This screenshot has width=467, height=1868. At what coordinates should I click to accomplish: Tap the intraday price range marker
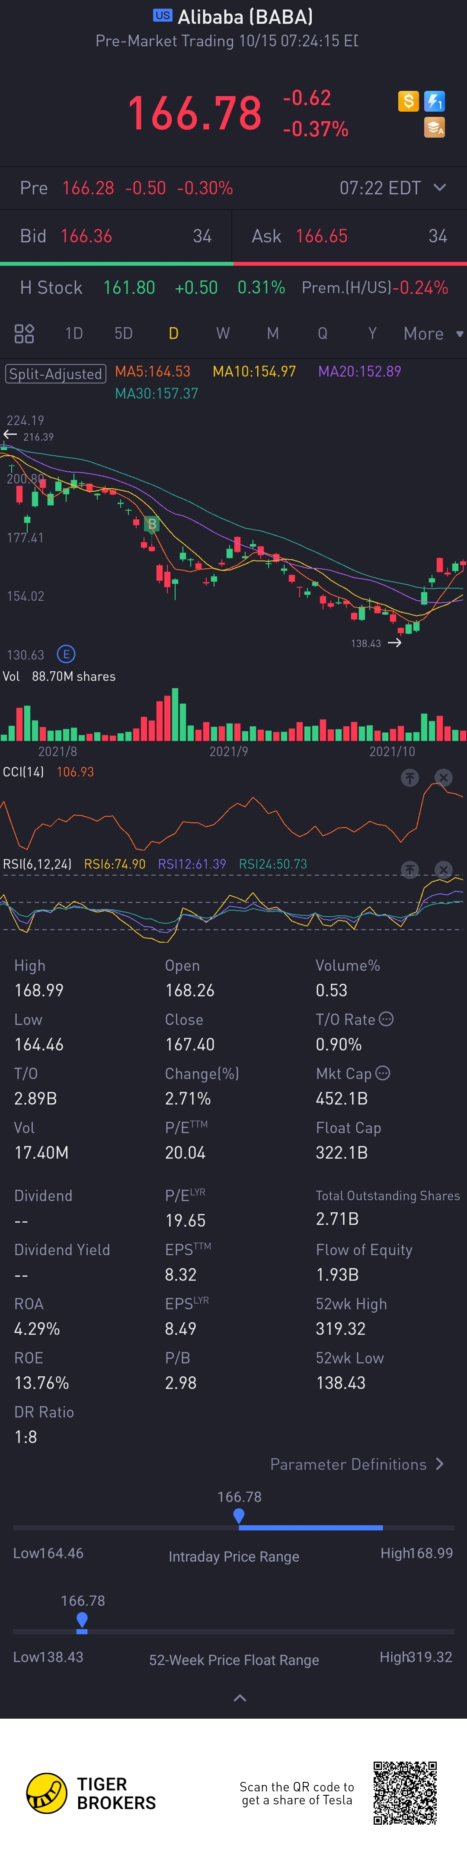click(x=239, y=1516)
